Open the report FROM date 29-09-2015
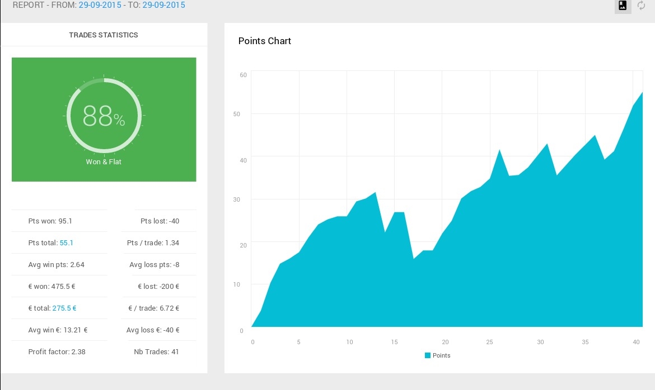The width and height of the screenshot is (655, 390). (100, 5)
